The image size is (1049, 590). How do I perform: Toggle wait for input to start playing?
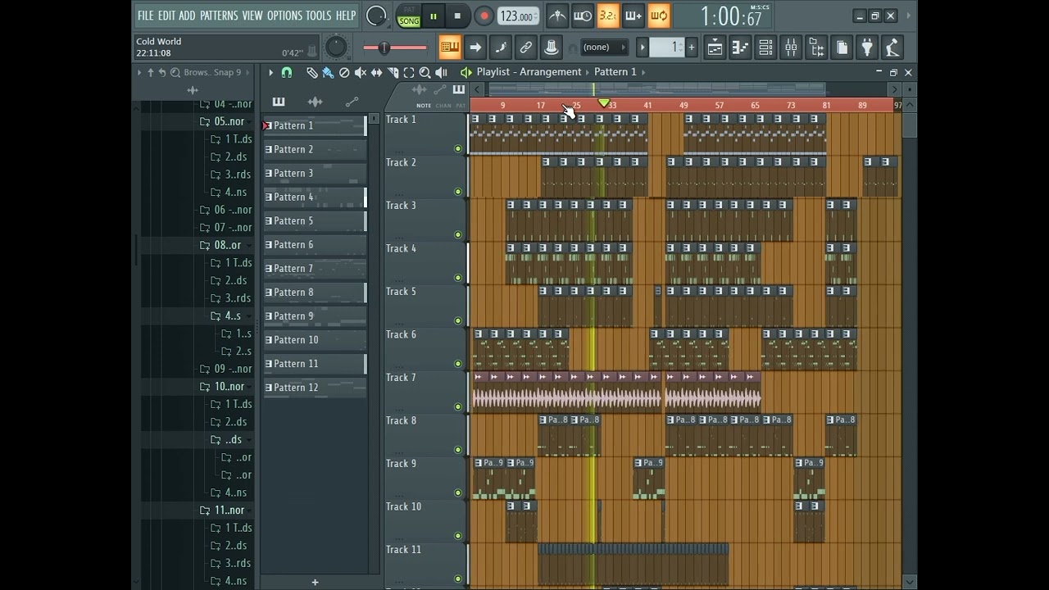[583, 16]
